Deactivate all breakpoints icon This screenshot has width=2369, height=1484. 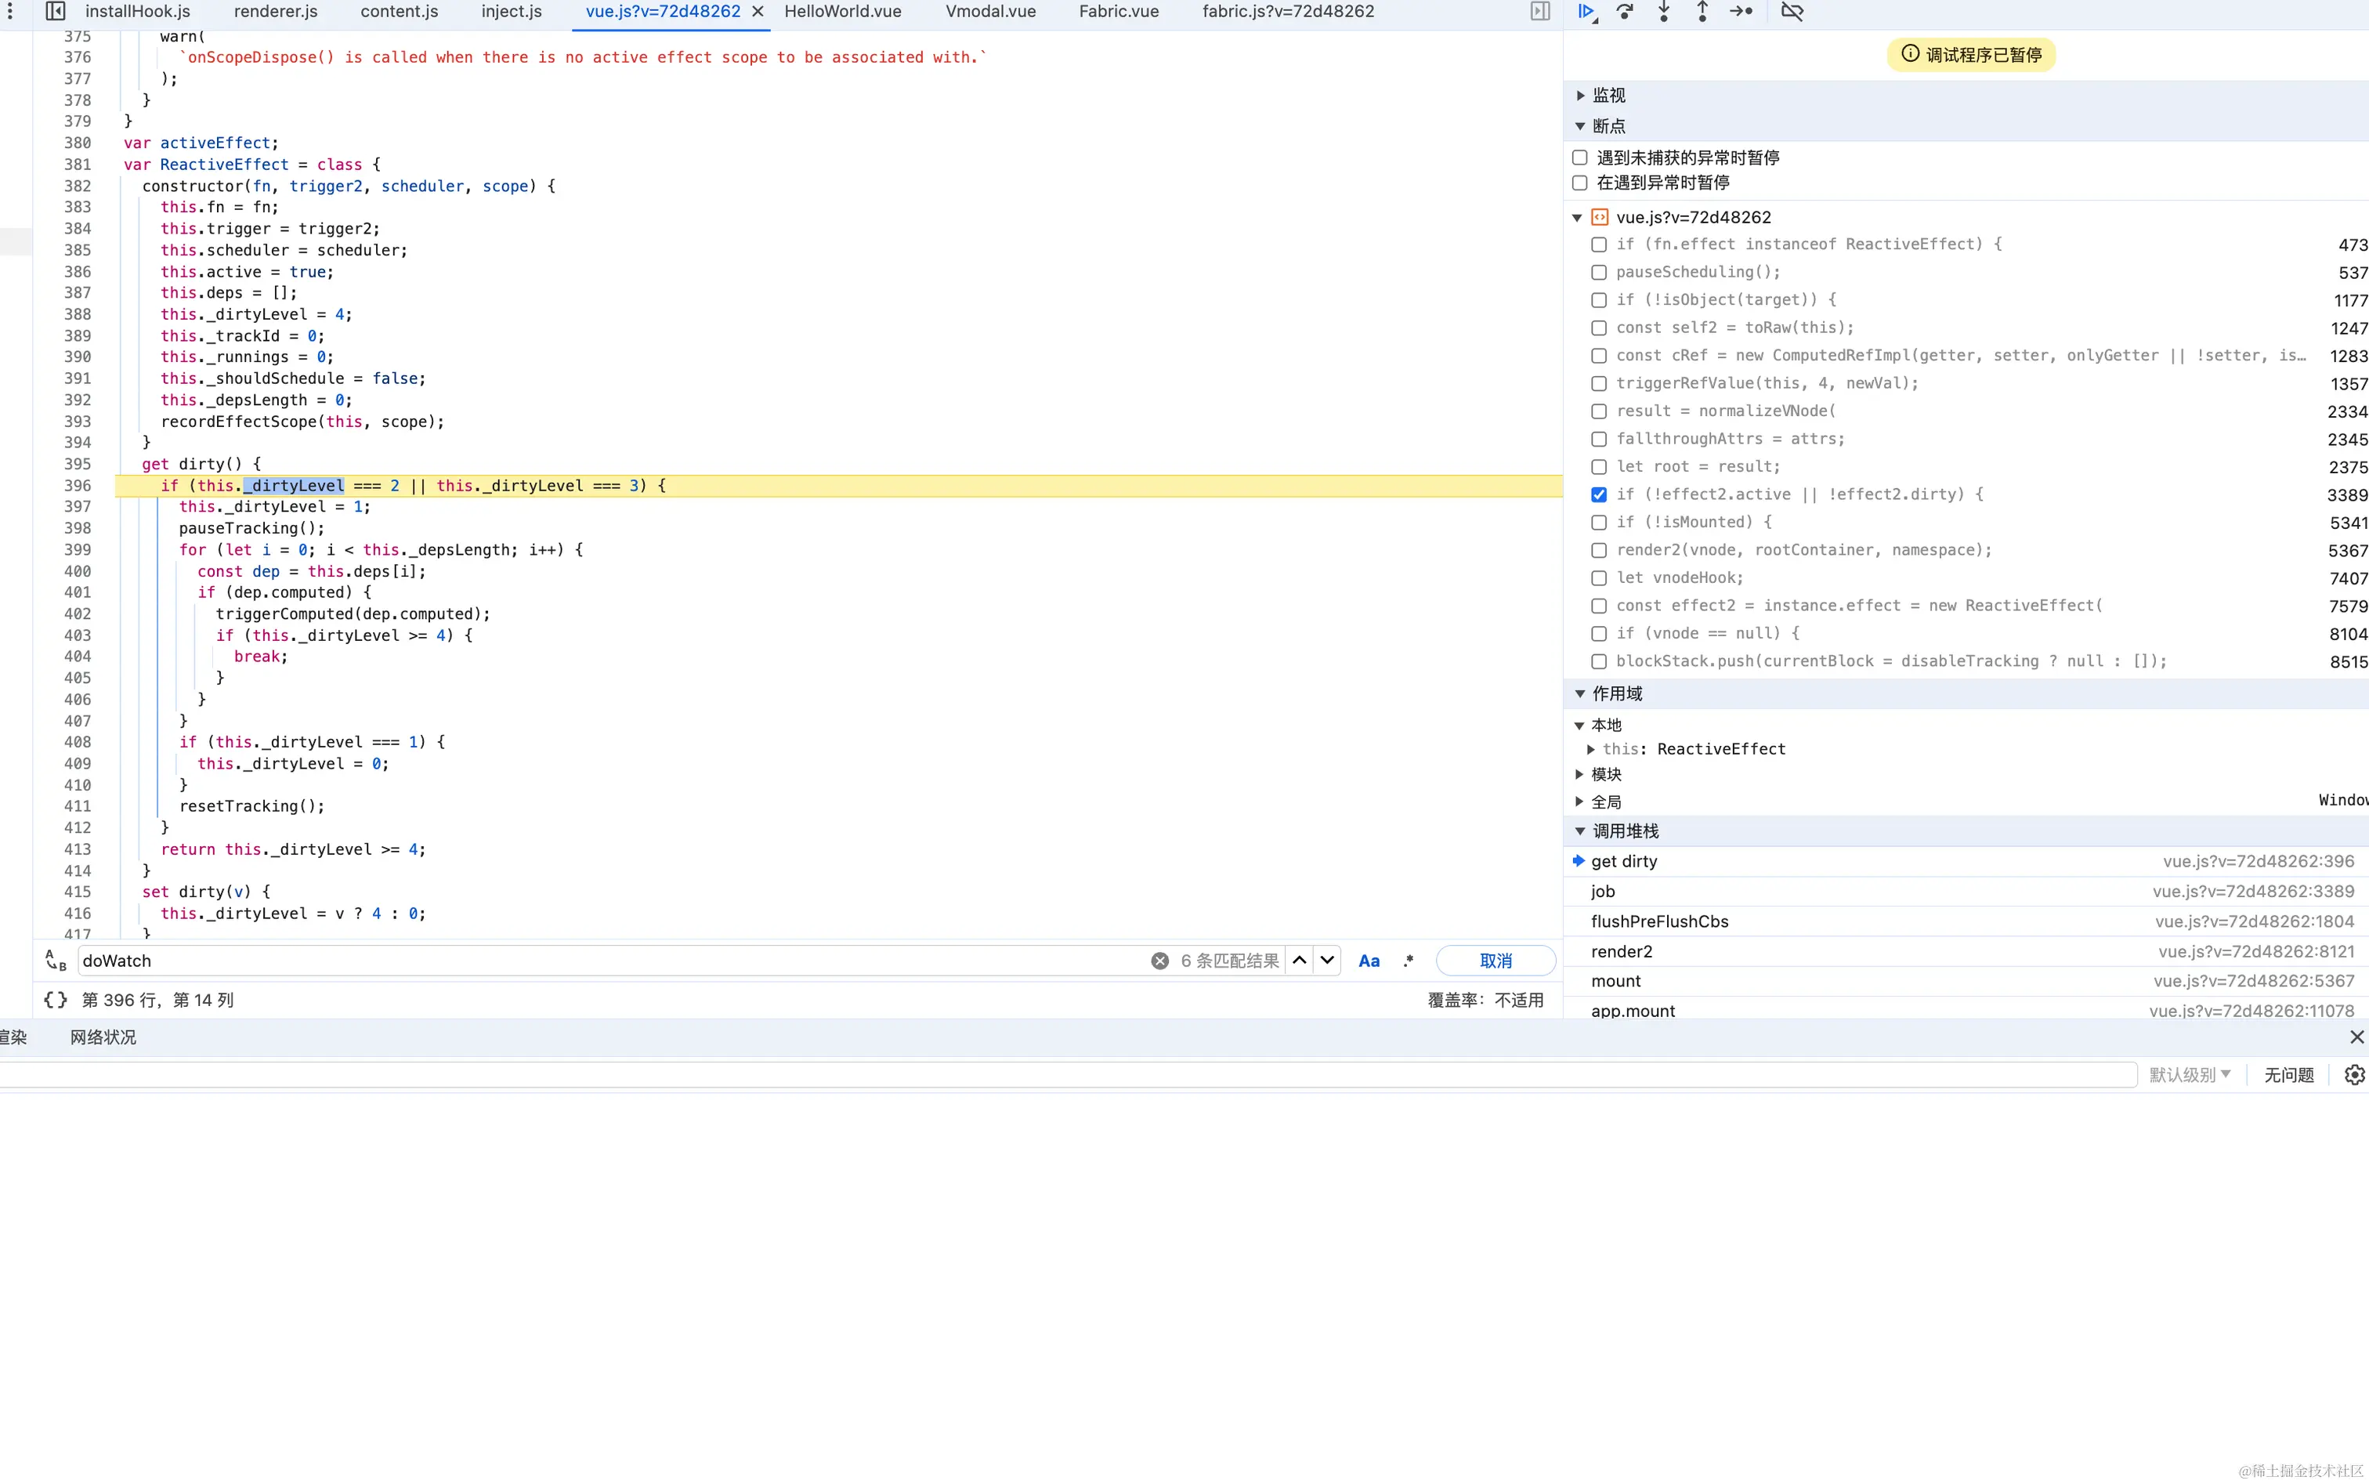(x=1792, y=12)
